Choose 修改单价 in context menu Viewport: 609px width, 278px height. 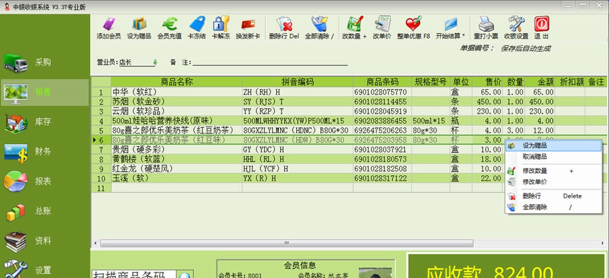click(553, 182)
